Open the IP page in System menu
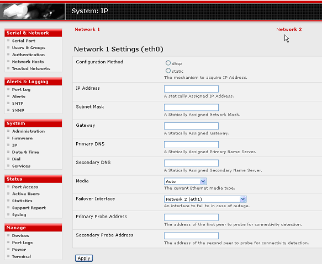Viewport: 322px width, 264px height. 14,146
